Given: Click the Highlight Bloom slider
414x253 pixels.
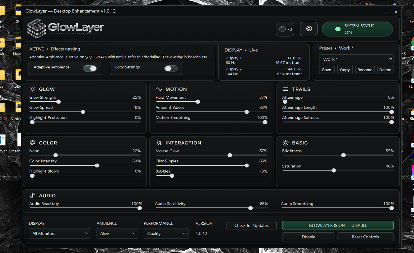Looking at the screenshot, I should pyautogui.click(x=85, y=175).
